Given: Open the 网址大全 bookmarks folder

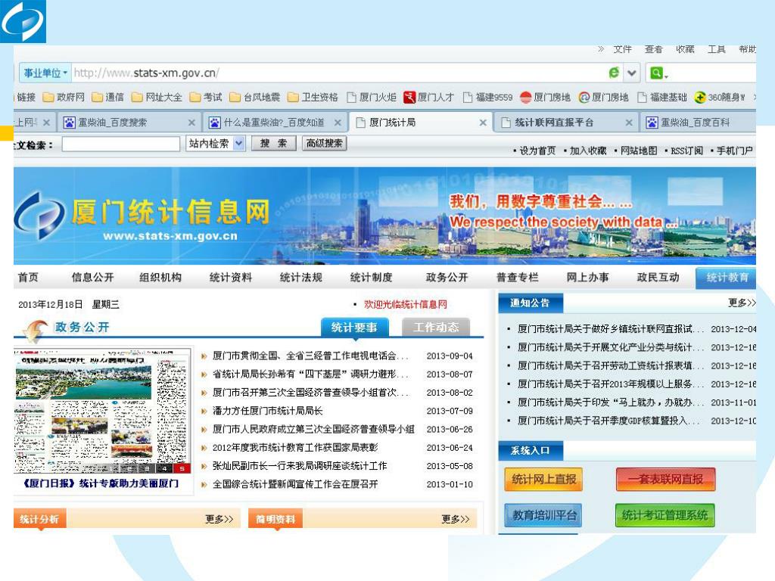Looking at the screenshot, I should pyautogui.click(x=157, y=98).
